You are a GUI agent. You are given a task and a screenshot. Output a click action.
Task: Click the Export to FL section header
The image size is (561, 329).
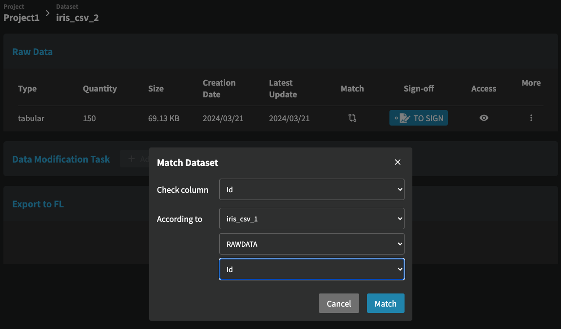(38, 204)
